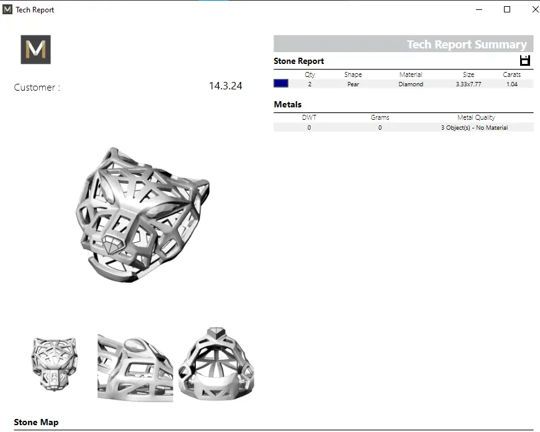Open the back-view ring shank thumbnail
This screenshot has width=540, height=432.
[216, 363]
